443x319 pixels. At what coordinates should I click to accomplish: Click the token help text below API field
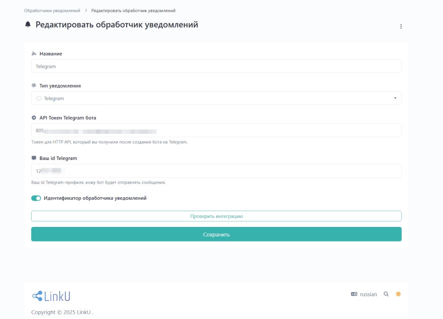[109, 142]
